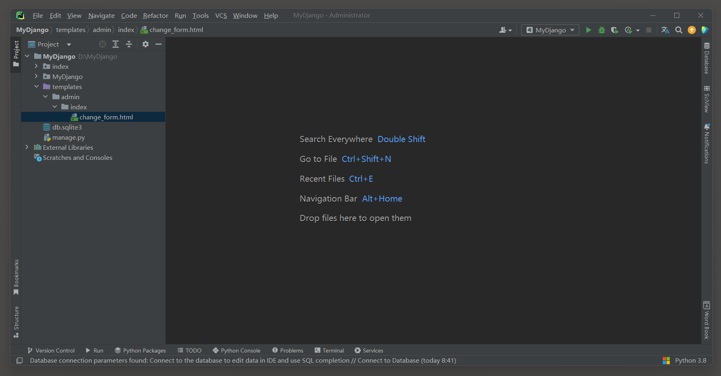Click the Stop square icon in toolbar

tap(649, 30)
